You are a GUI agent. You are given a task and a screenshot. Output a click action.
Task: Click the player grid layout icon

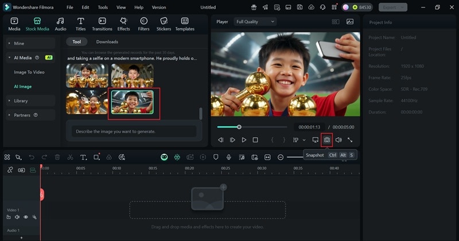[x=336, y=22]
